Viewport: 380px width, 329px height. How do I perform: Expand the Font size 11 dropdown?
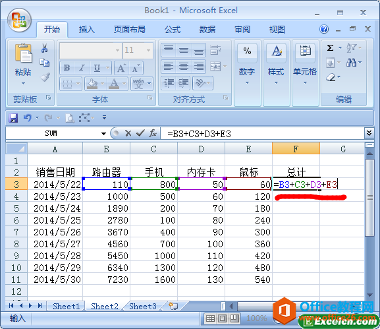[x=148, y=51]
